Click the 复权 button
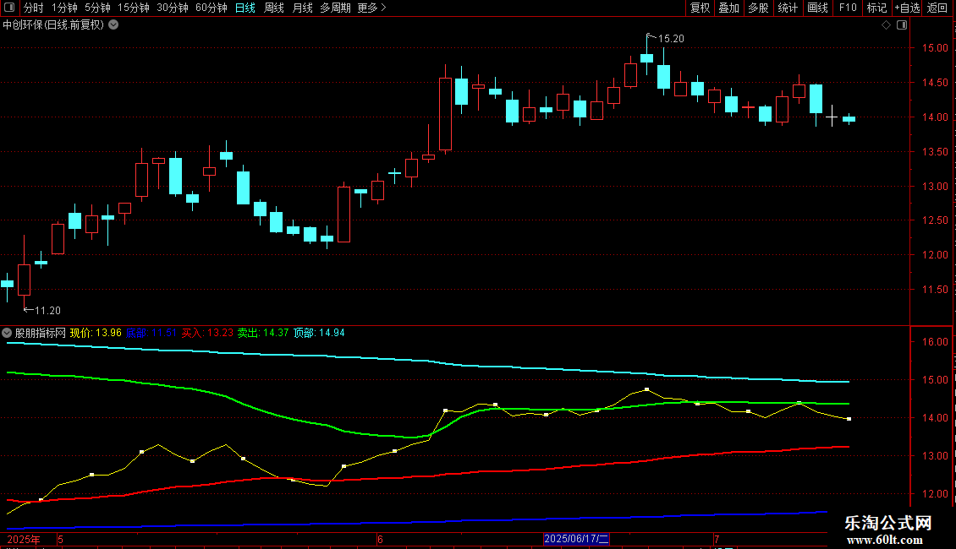The height and width of the screenshot is (549, 956). (700, 8)
